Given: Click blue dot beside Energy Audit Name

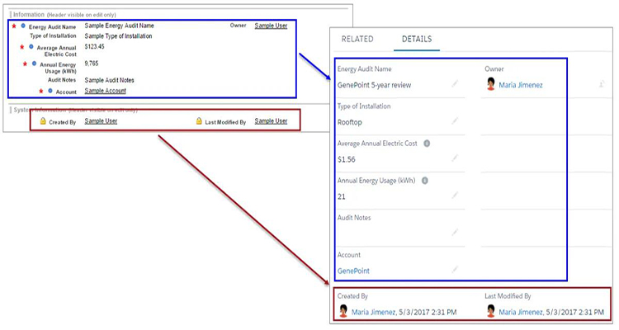Looking at the screenshot, I should coord(23,26).
